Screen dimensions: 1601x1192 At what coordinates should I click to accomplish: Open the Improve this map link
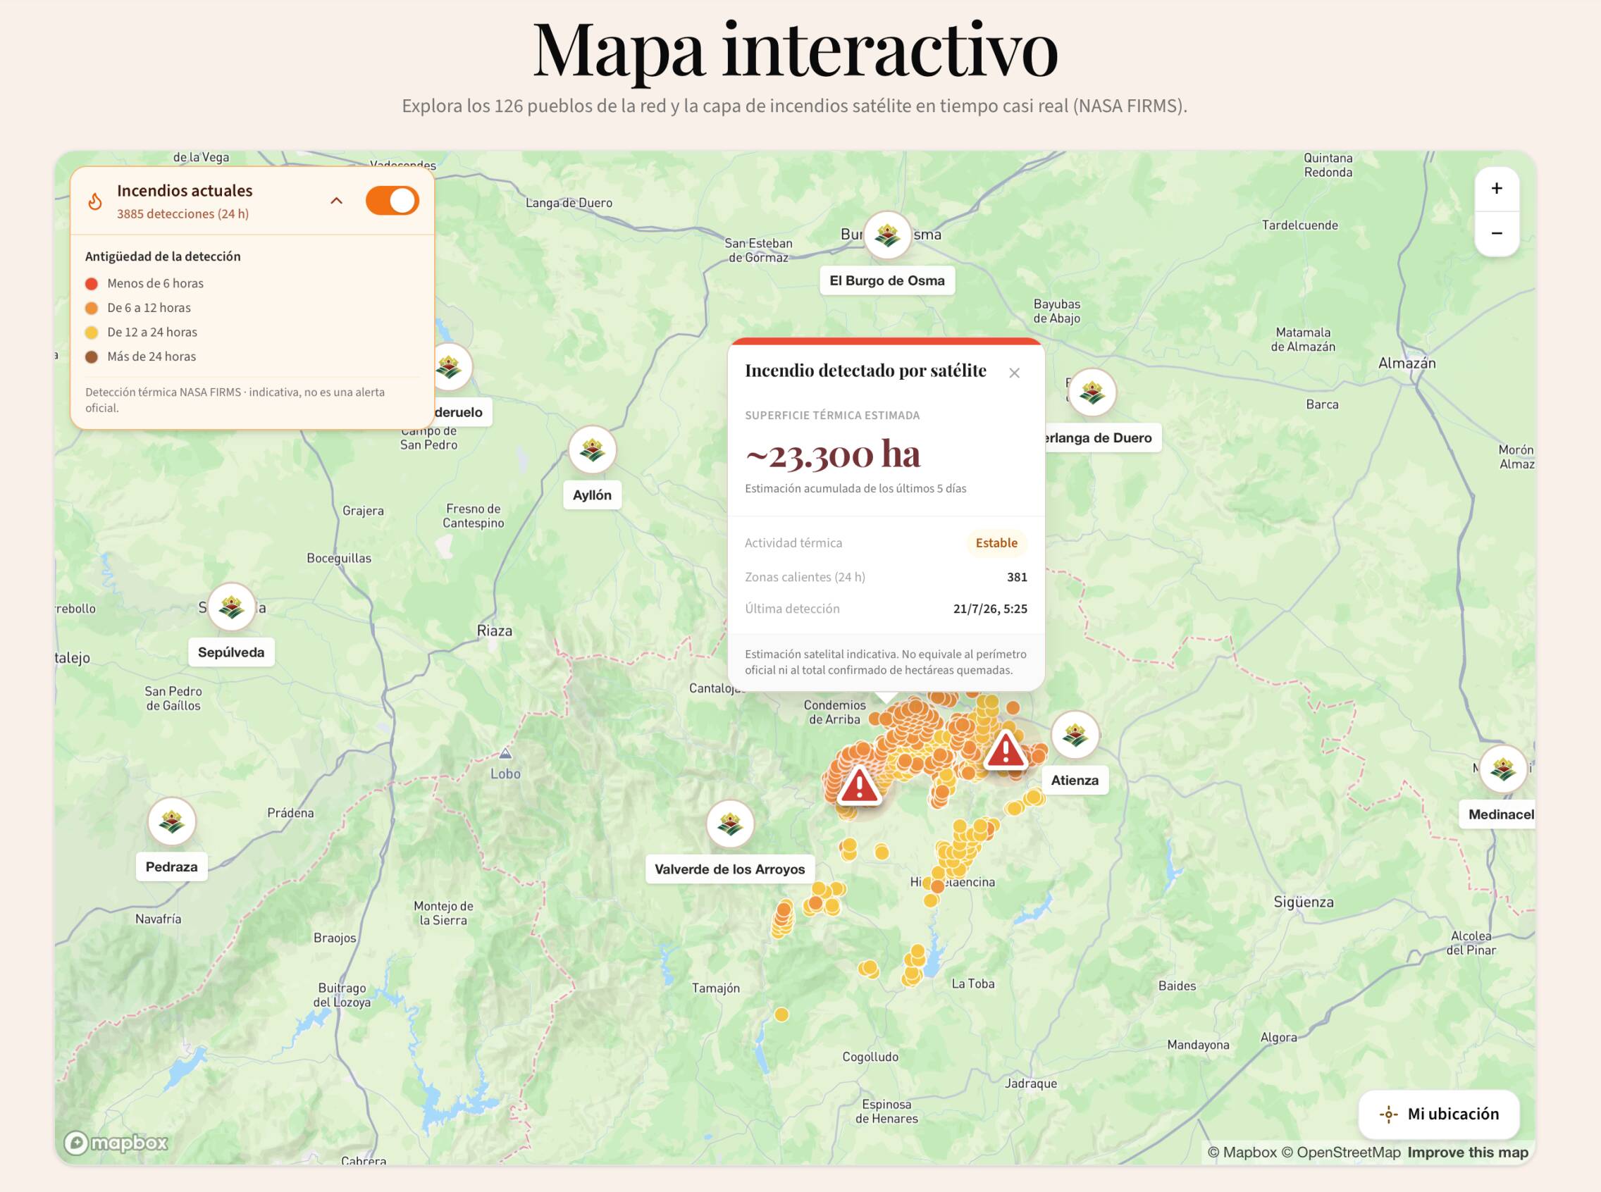tap(1467, 1153)
